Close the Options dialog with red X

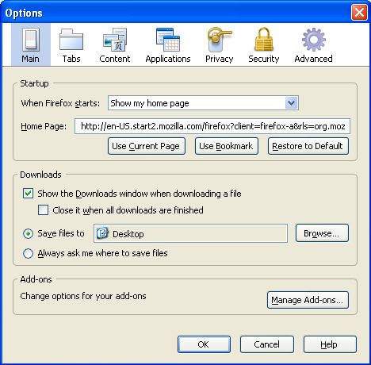tap(359, 13)
